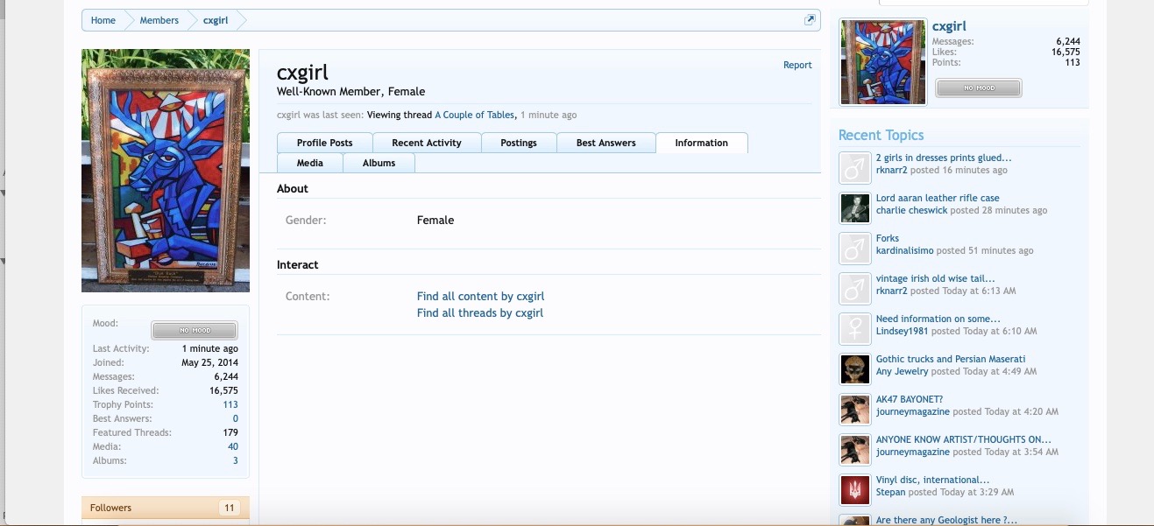Open topic Gothic trucks and Persian Maserati
1154x526 pixels.
point(951,359)
